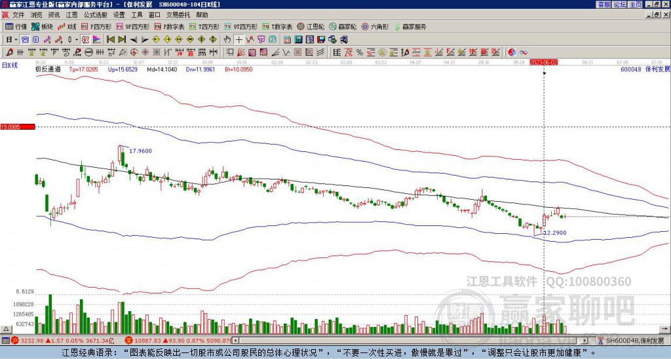The image size is (671, 359).
Task: Click the black left arrow icon
Action: click(134, 40)
